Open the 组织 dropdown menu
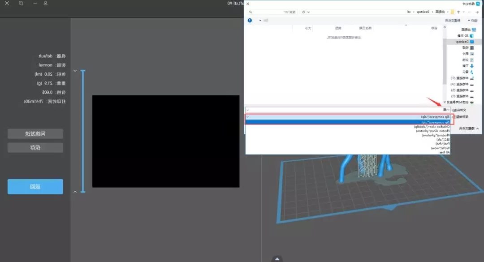This screenshot has height=262, width=484. click(x=473, y=20)
